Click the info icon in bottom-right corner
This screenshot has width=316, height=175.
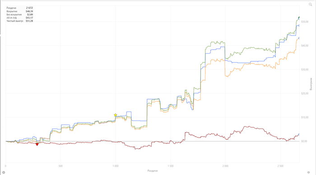(308, 172)
